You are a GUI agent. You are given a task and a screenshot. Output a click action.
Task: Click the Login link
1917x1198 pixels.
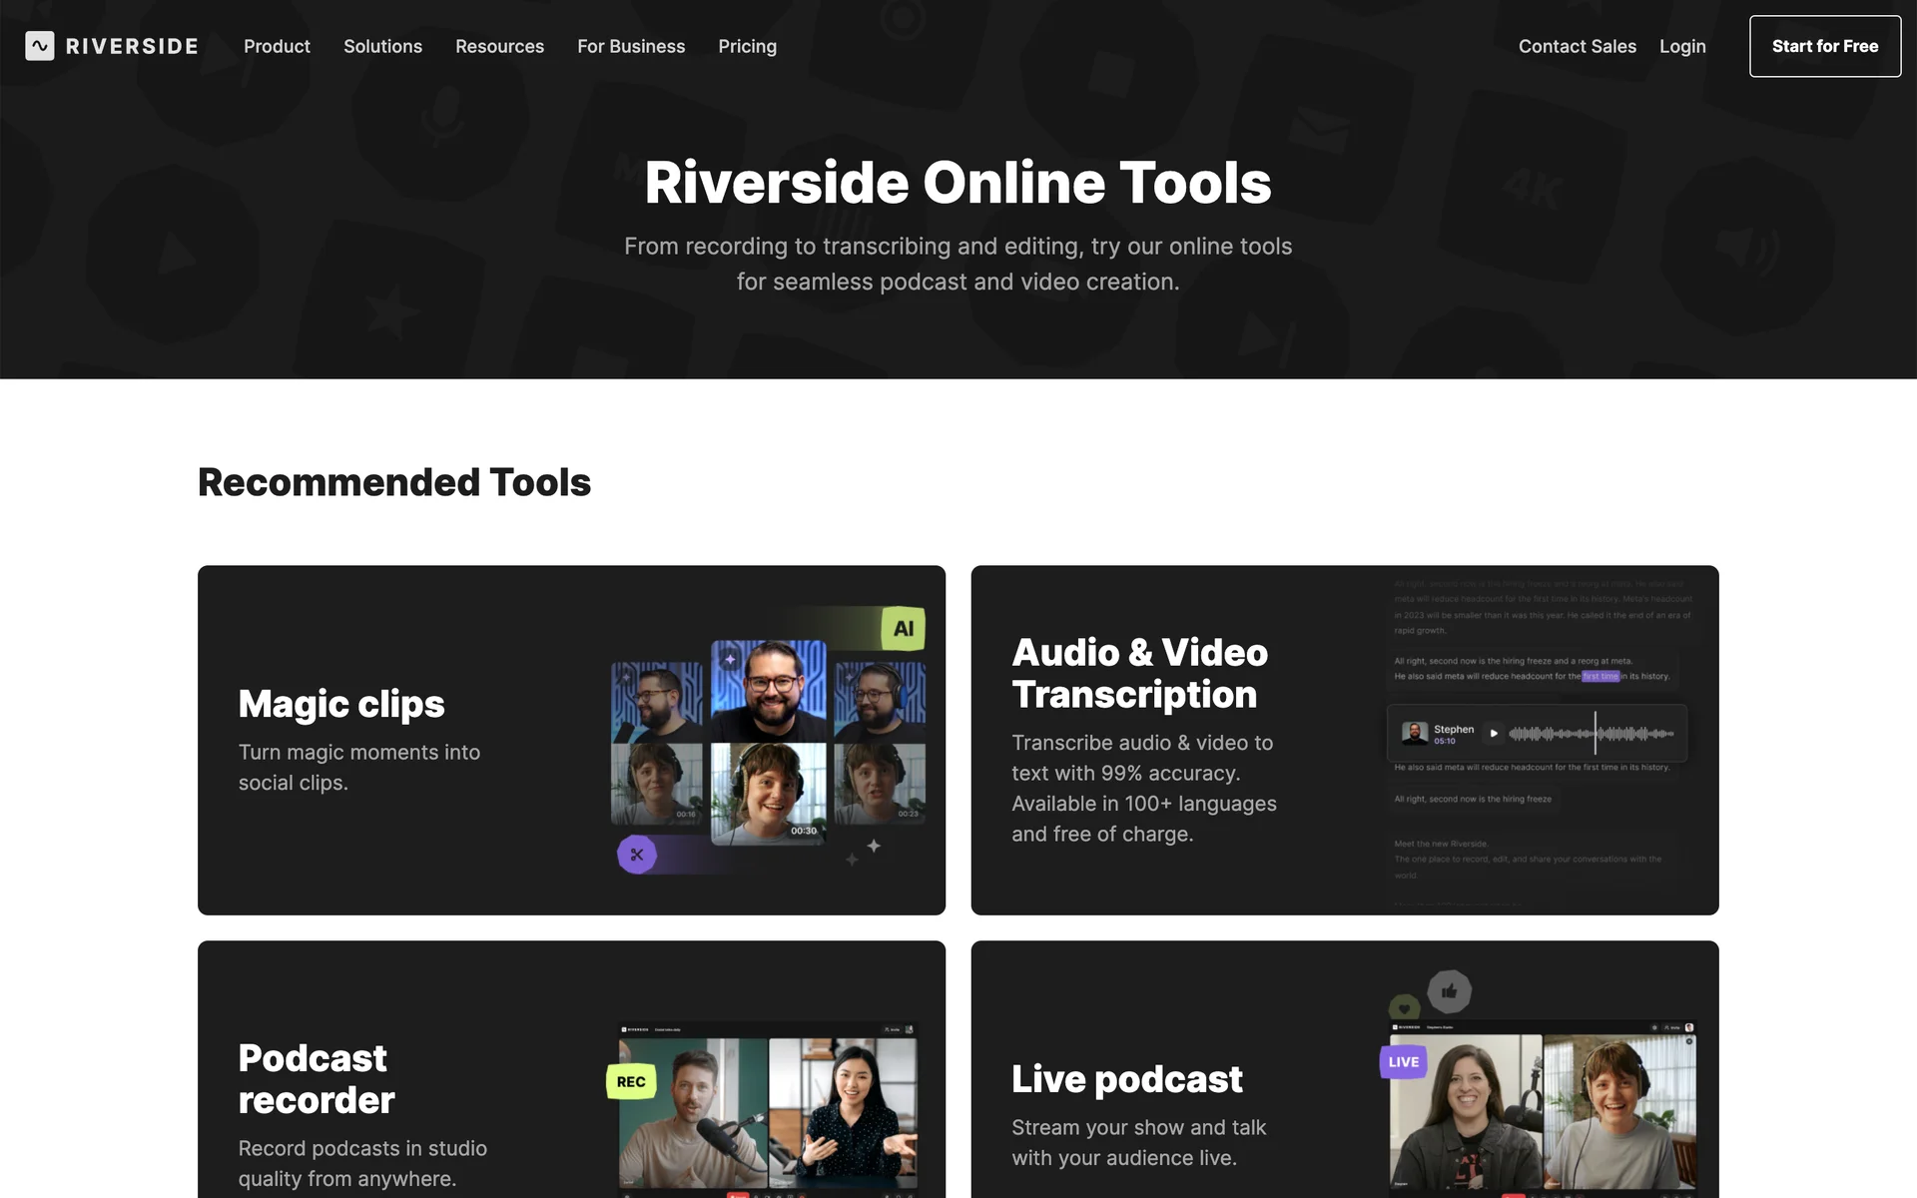click(1682, 46)
